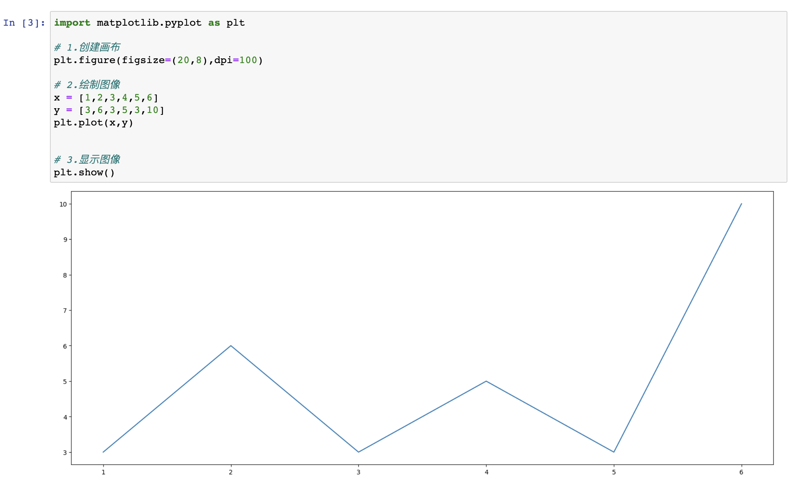Image resolution: width=794 pixels, height=482 pixels.
Task: Click on matplotlib.pyplot in the import statement
Action: coord(149,23)
